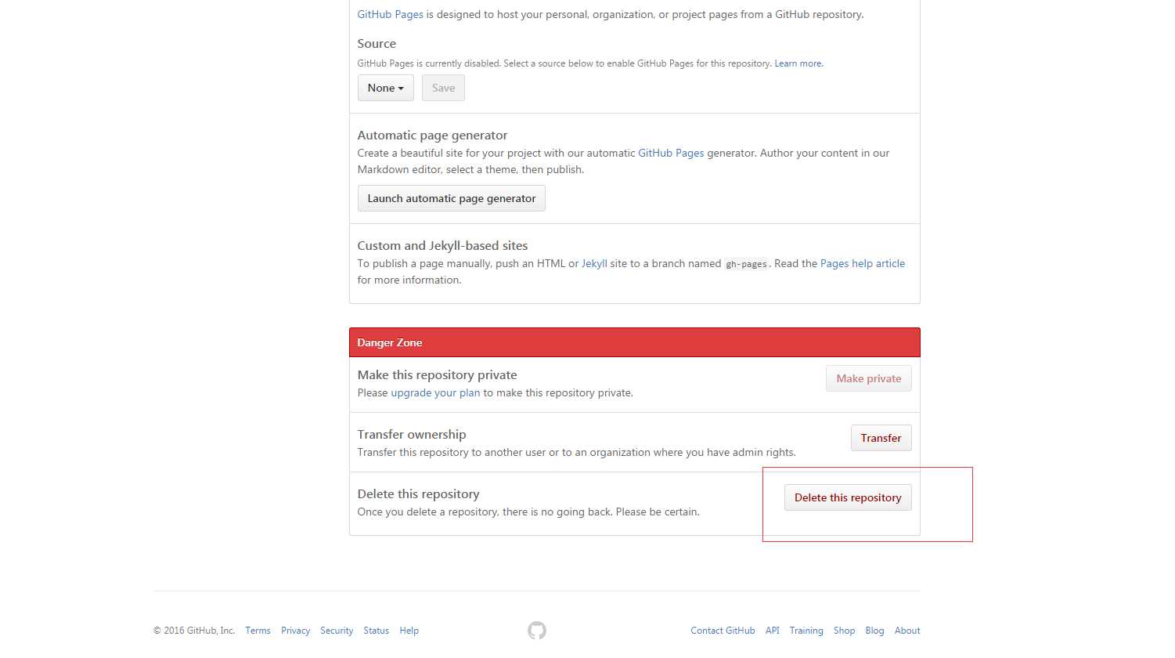This screenshot has height=658, width=1175.
Task: Check the Status footer link
Action: coord(376,631)
